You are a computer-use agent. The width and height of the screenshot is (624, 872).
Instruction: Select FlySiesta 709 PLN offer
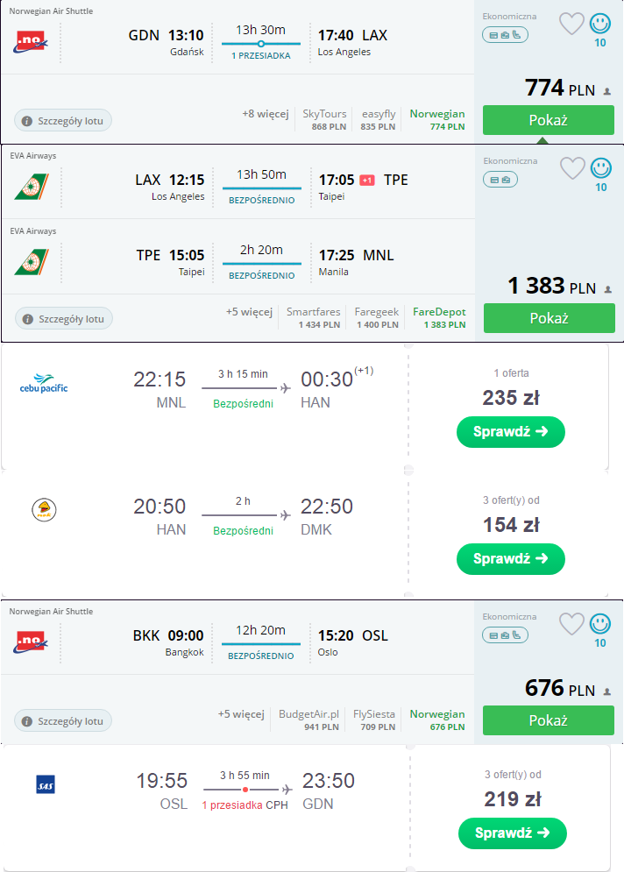point(373,720)
